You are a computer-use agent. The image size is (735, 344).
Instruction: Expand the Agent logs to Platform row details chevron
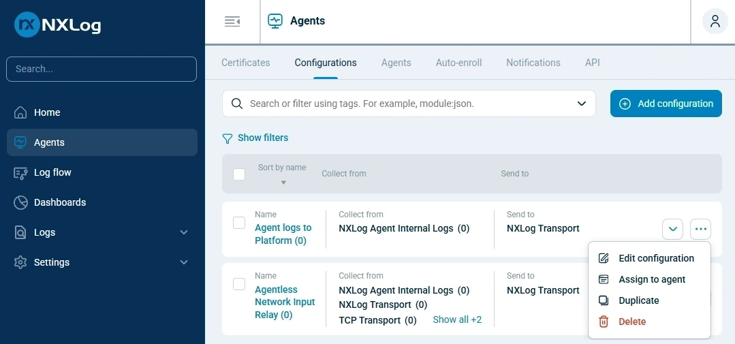pos(672,229)
